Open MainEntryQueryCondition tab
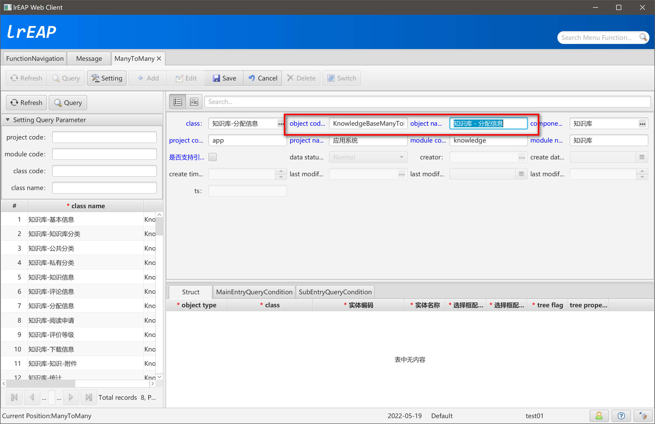Screen dimensions: 655x424 tap(254, 292)
